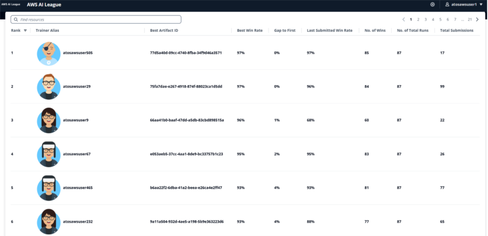Select page 5 in pagination

click(x=440, y=19)
